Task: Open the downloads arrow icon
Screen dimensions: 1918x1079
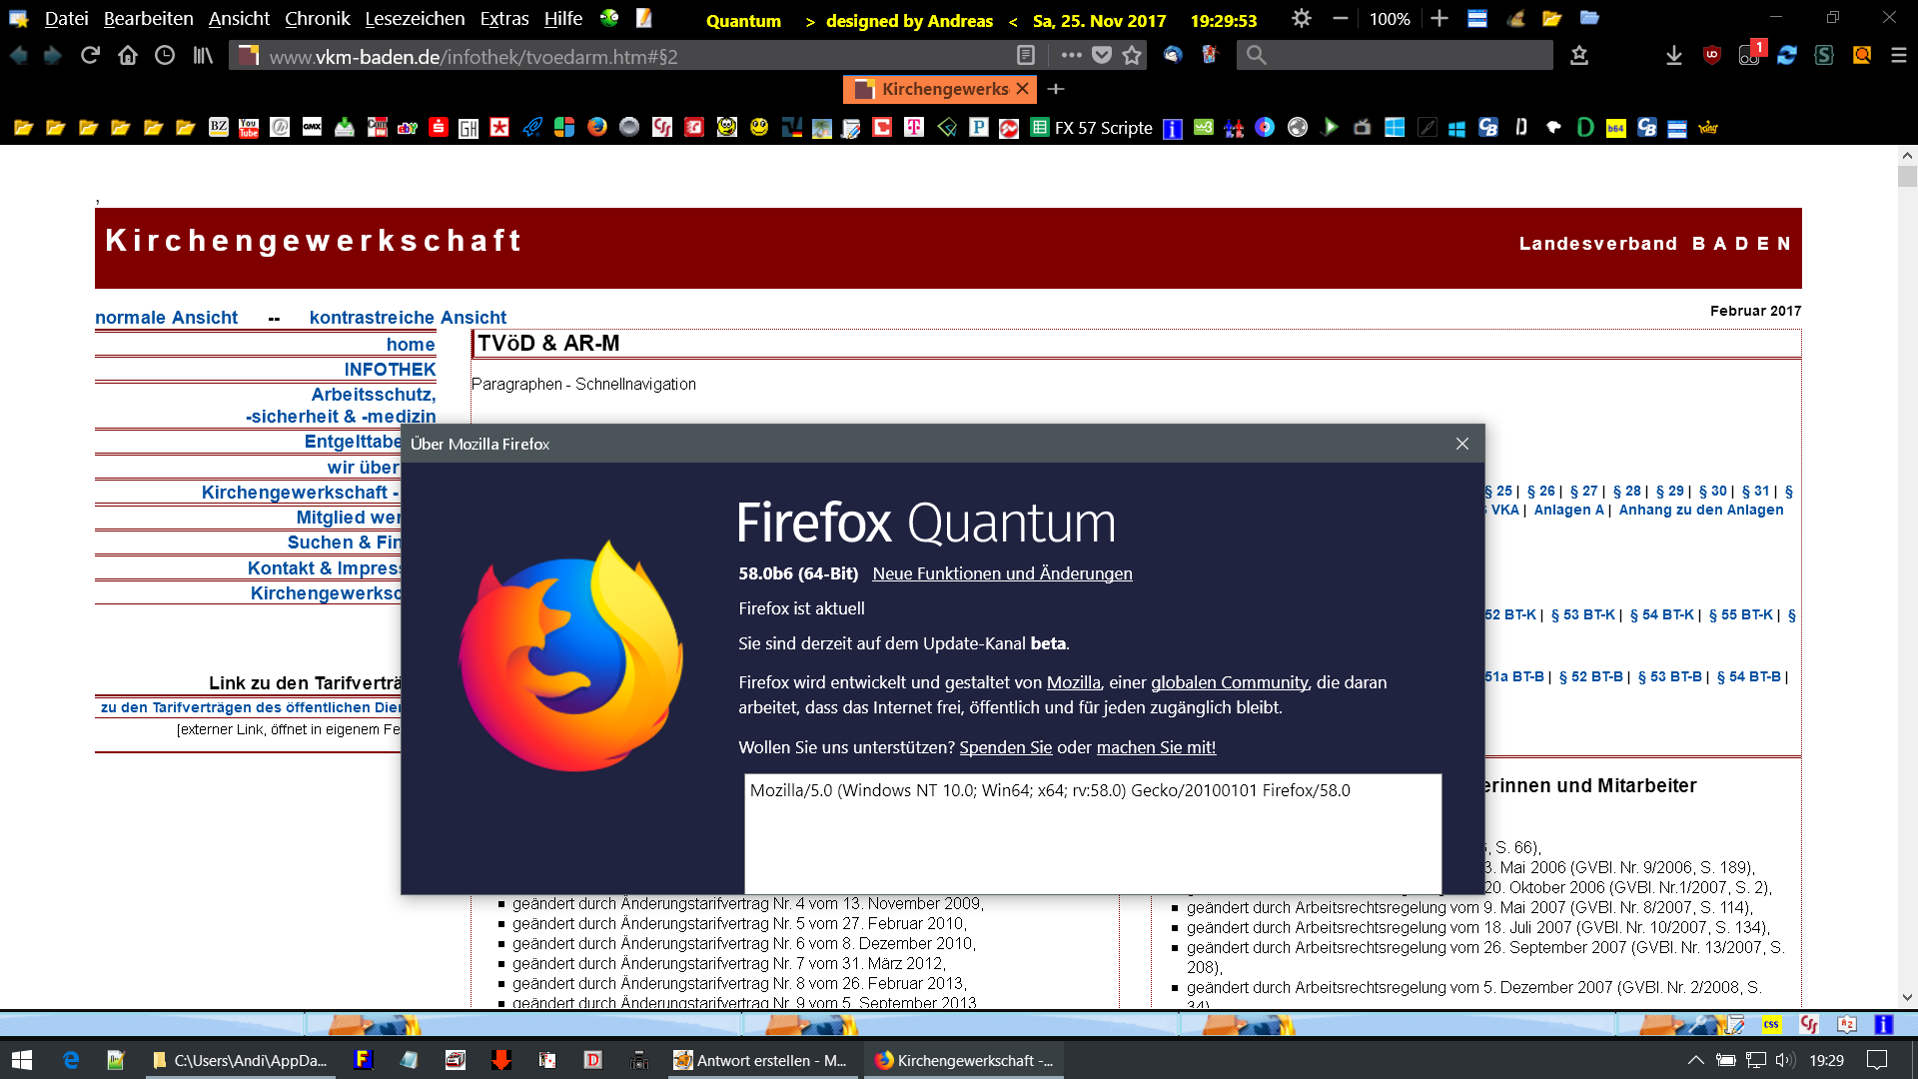Action: tap(1674, 56)
